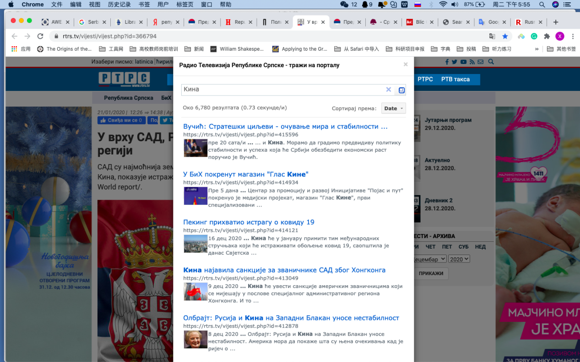Click the bookmark star icon
The width and height of the screenshot is (580, 362).
[x=505, y=36]
